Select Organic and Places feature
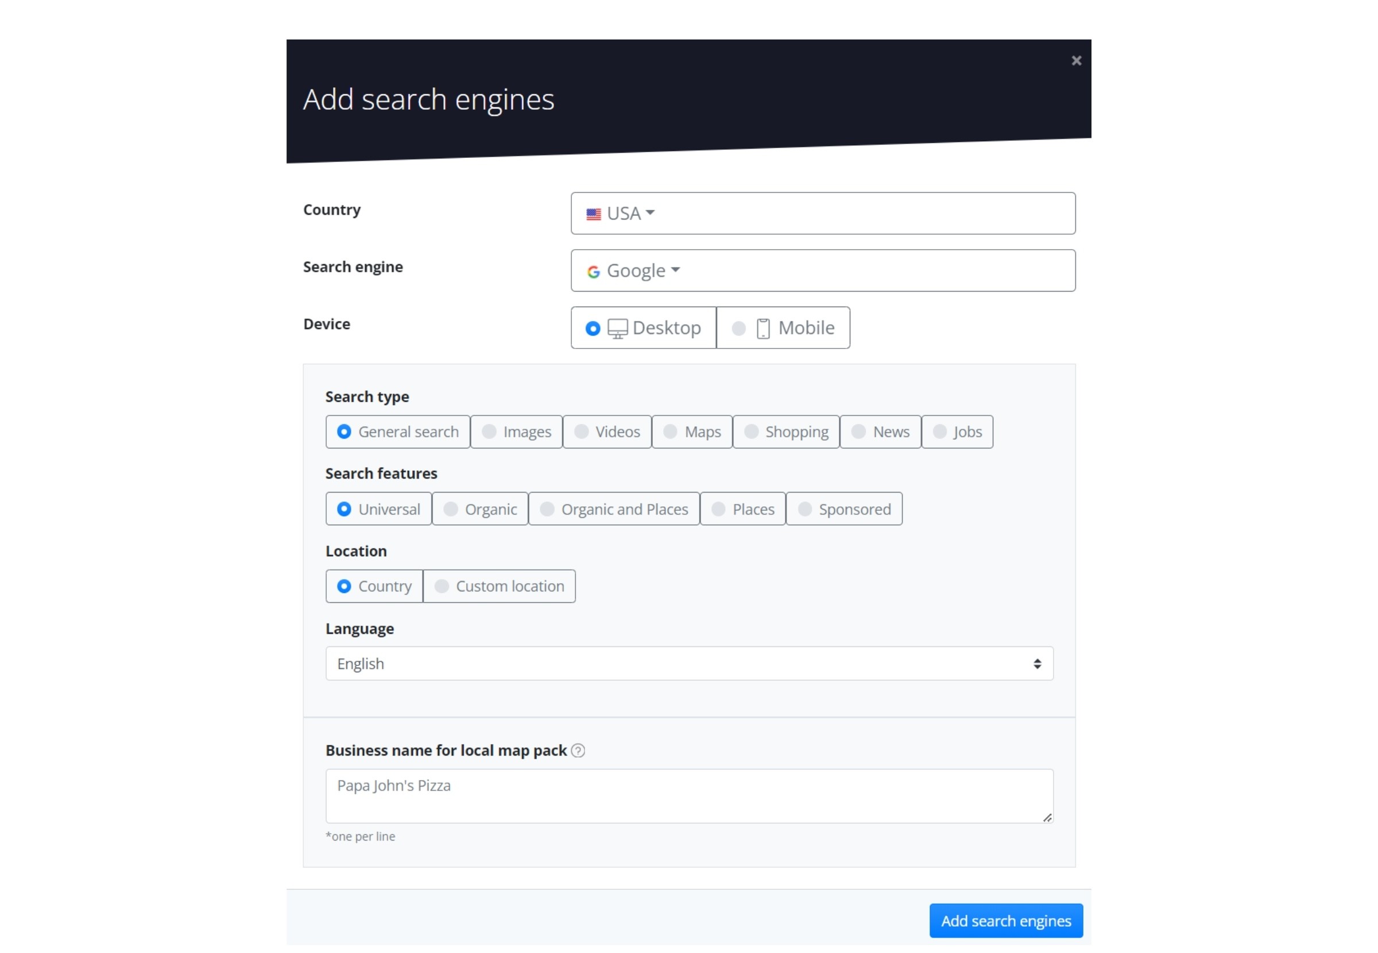 613,509
